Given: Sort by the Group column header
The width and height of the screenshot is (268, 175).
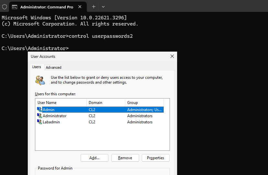Looking at the screenshot, I should click(144, 102).
